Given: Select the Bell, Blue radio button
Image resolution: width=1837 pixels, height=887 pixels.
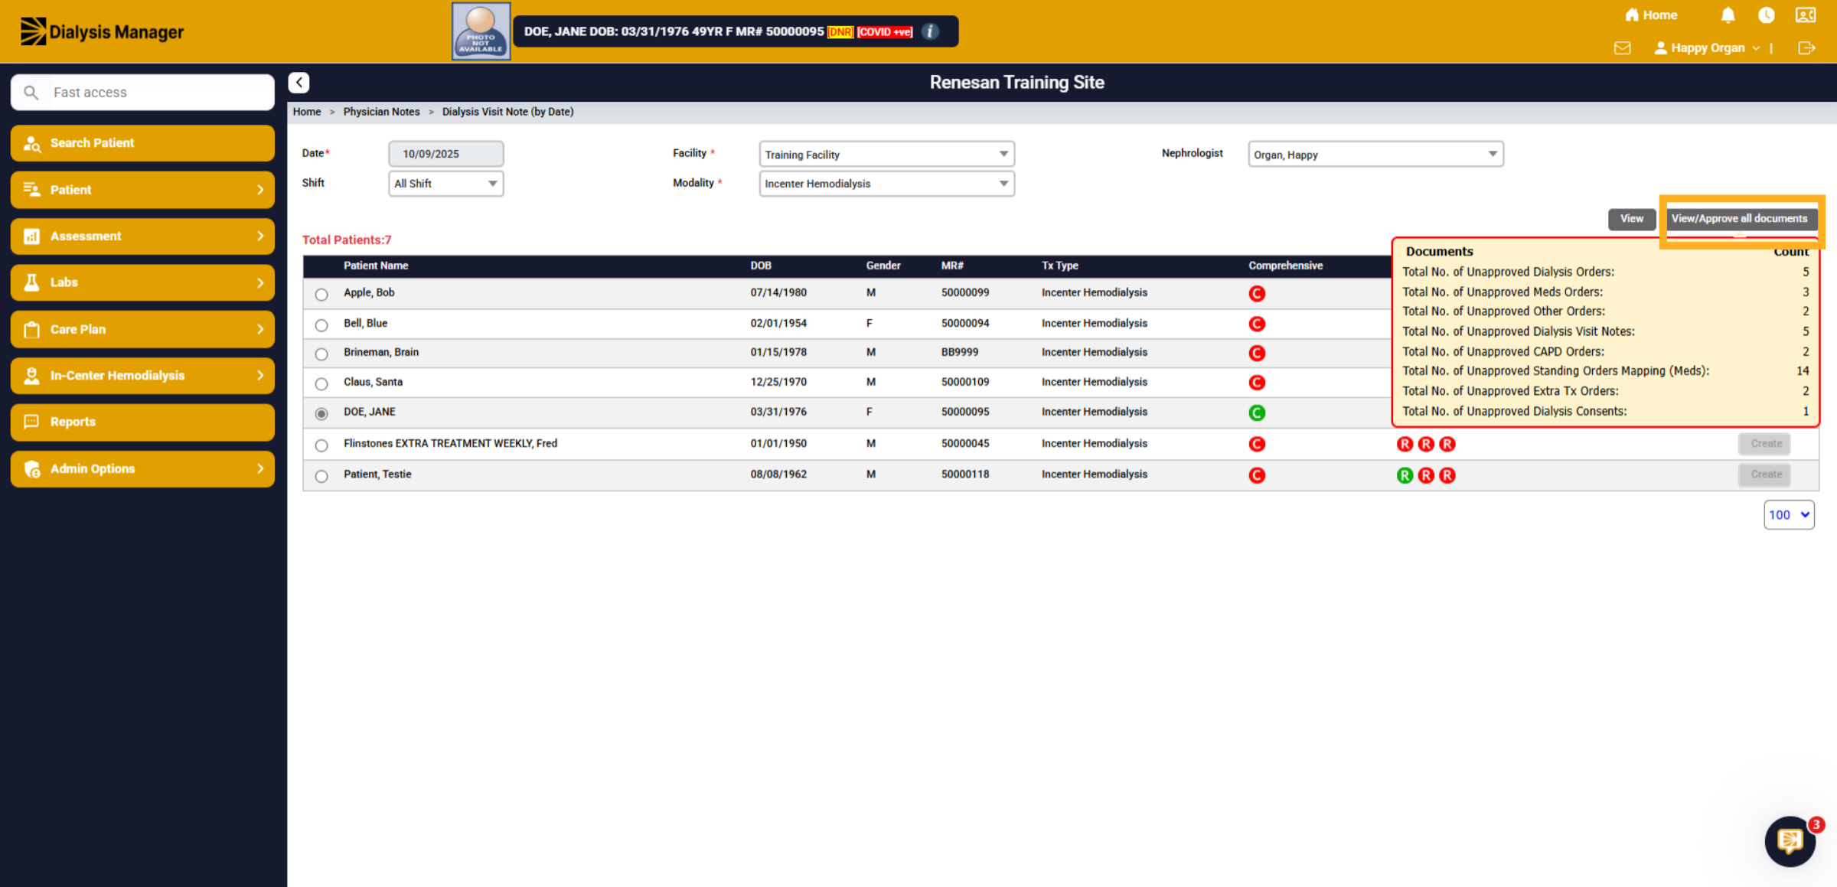Looking at the screenshot, I should 321,325.
